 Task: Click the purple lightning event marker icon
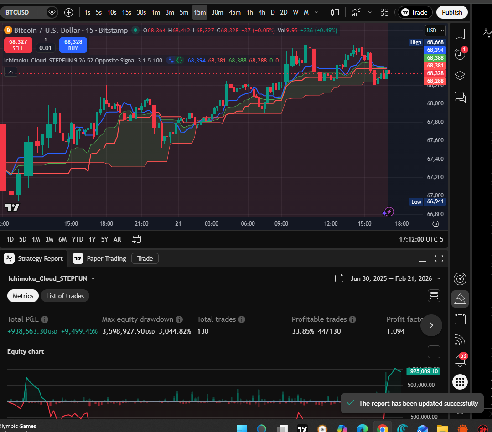tap(388, 212)
